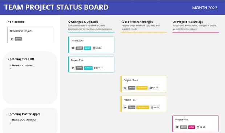Click description icon on Non-Billable Projects card

[x=12, y=39]
